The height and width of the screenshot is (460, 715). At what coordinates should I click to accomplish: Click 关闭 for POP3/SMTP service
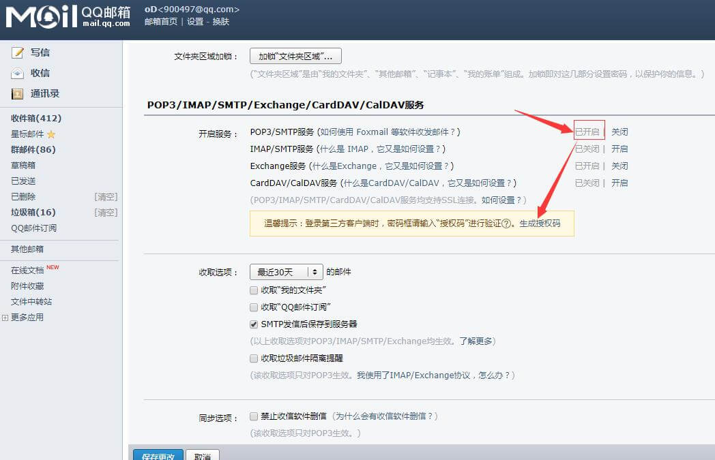point(619,132)
